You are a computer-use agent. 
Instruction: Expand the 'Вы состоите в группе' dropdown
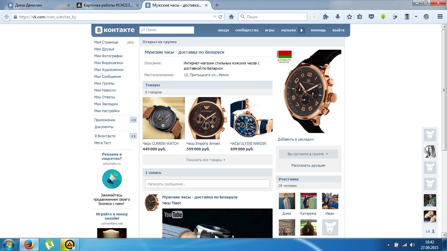(309, 154)
